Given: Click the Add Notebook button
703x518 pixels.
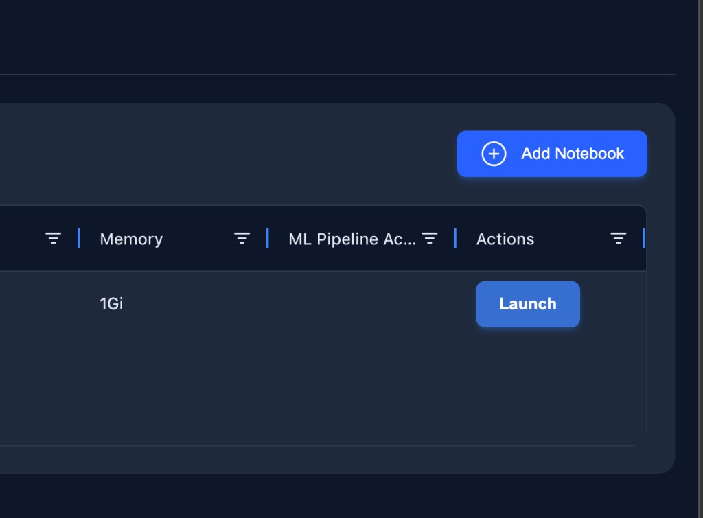Looking at the screenshot, I should (551, 154).
